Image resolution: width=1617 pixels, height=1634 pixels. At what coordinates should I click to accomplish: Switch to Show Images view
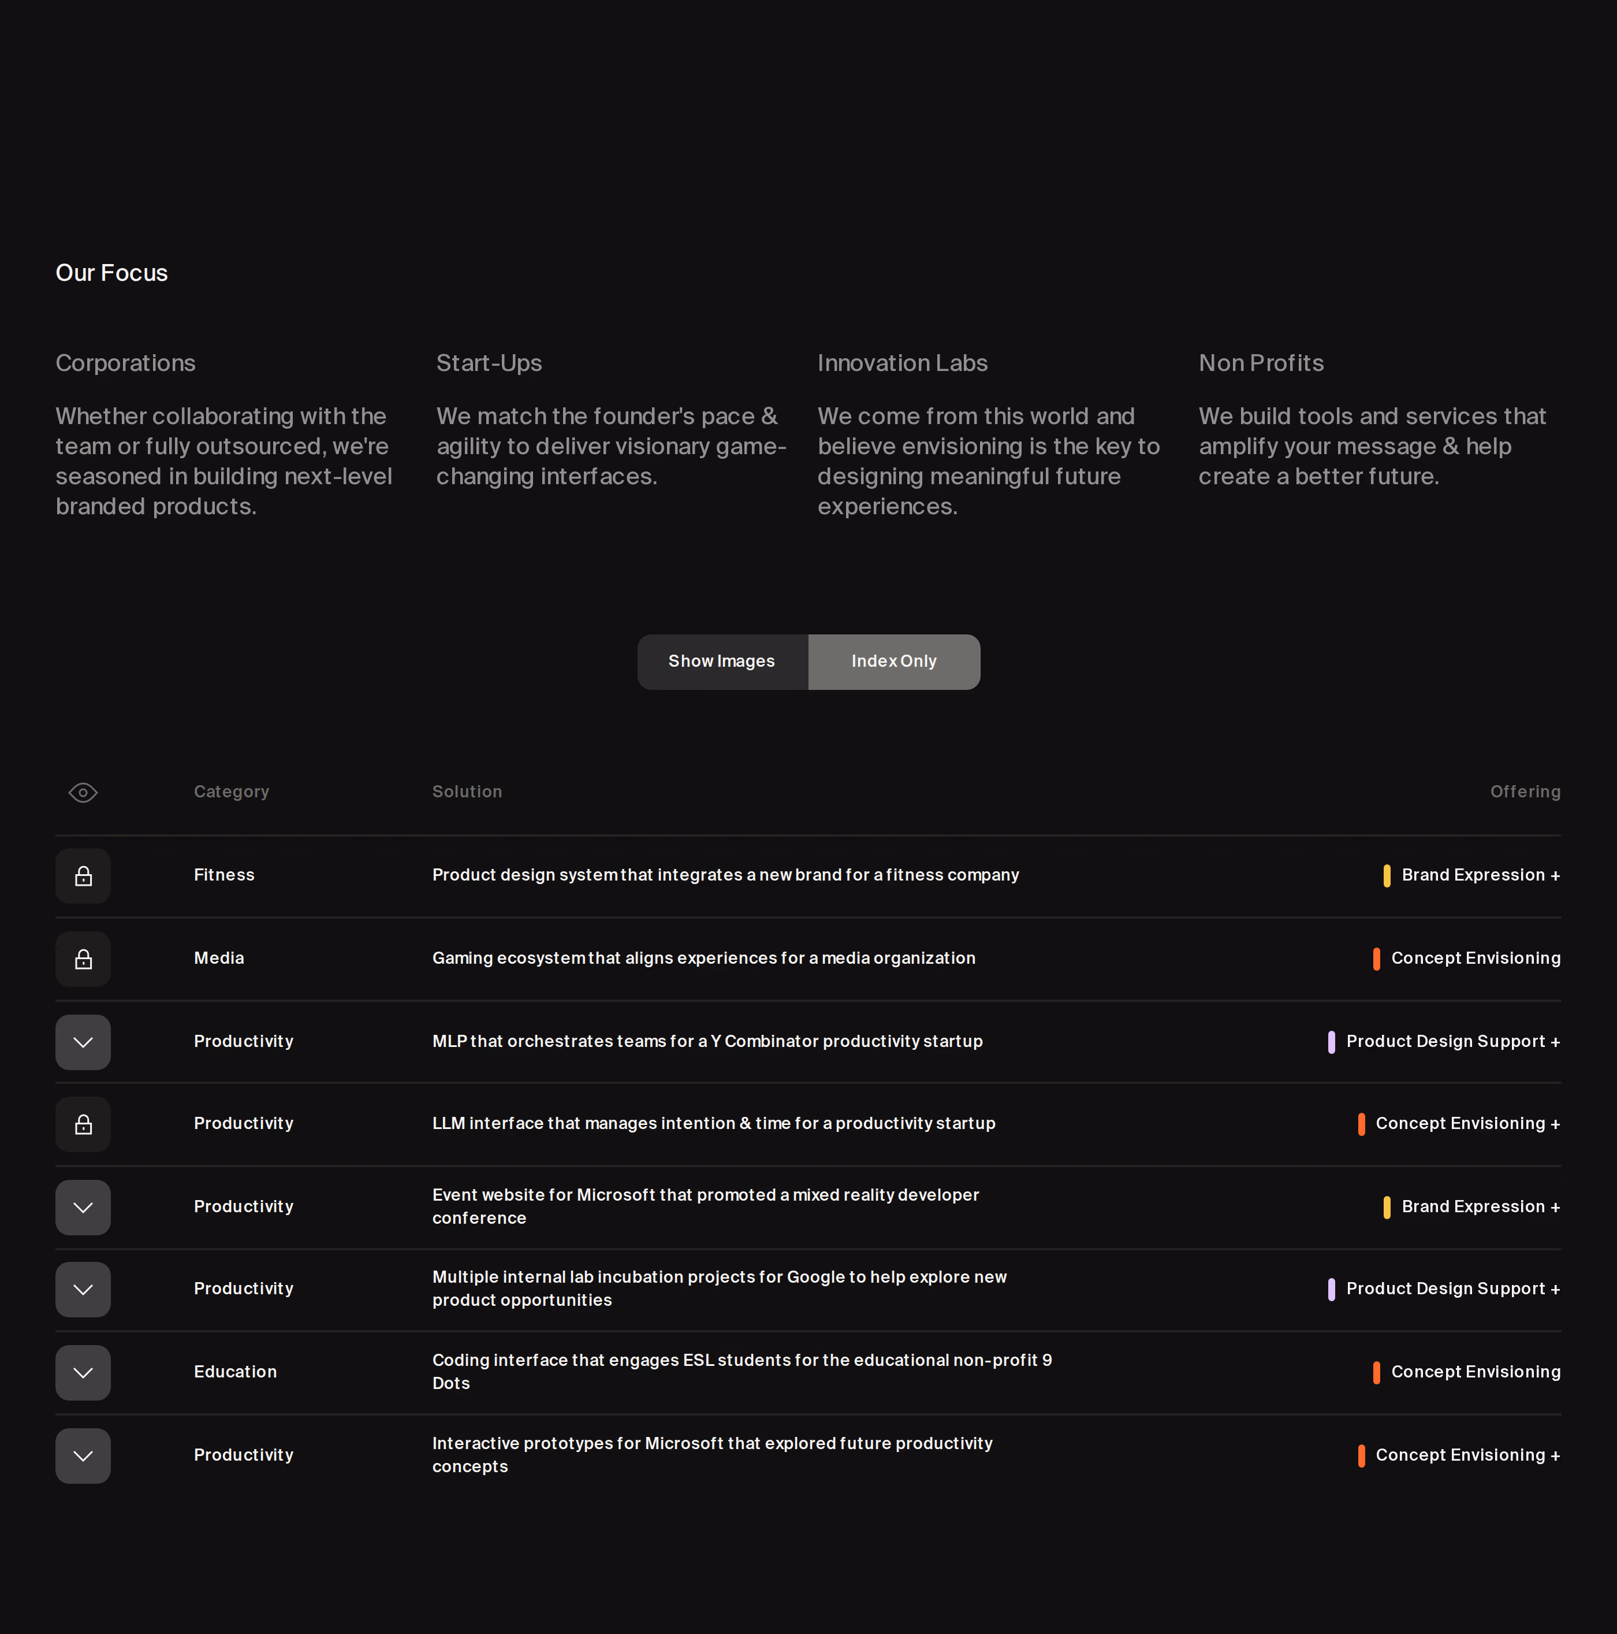(x=722, y=662)
